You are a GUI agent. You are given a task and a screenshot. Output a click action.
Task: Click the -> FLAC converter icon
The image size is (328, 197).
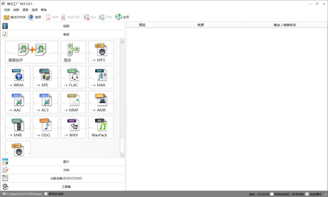tap(73, 77)
